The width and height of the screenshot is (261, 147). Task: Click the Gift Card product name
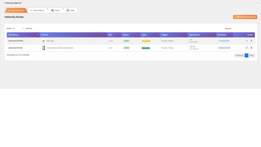(50, 41)
